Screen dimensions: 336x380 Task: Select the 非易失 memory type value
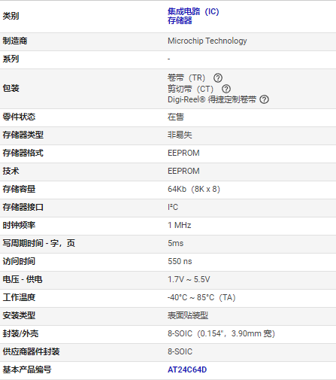tap(180, 135)
